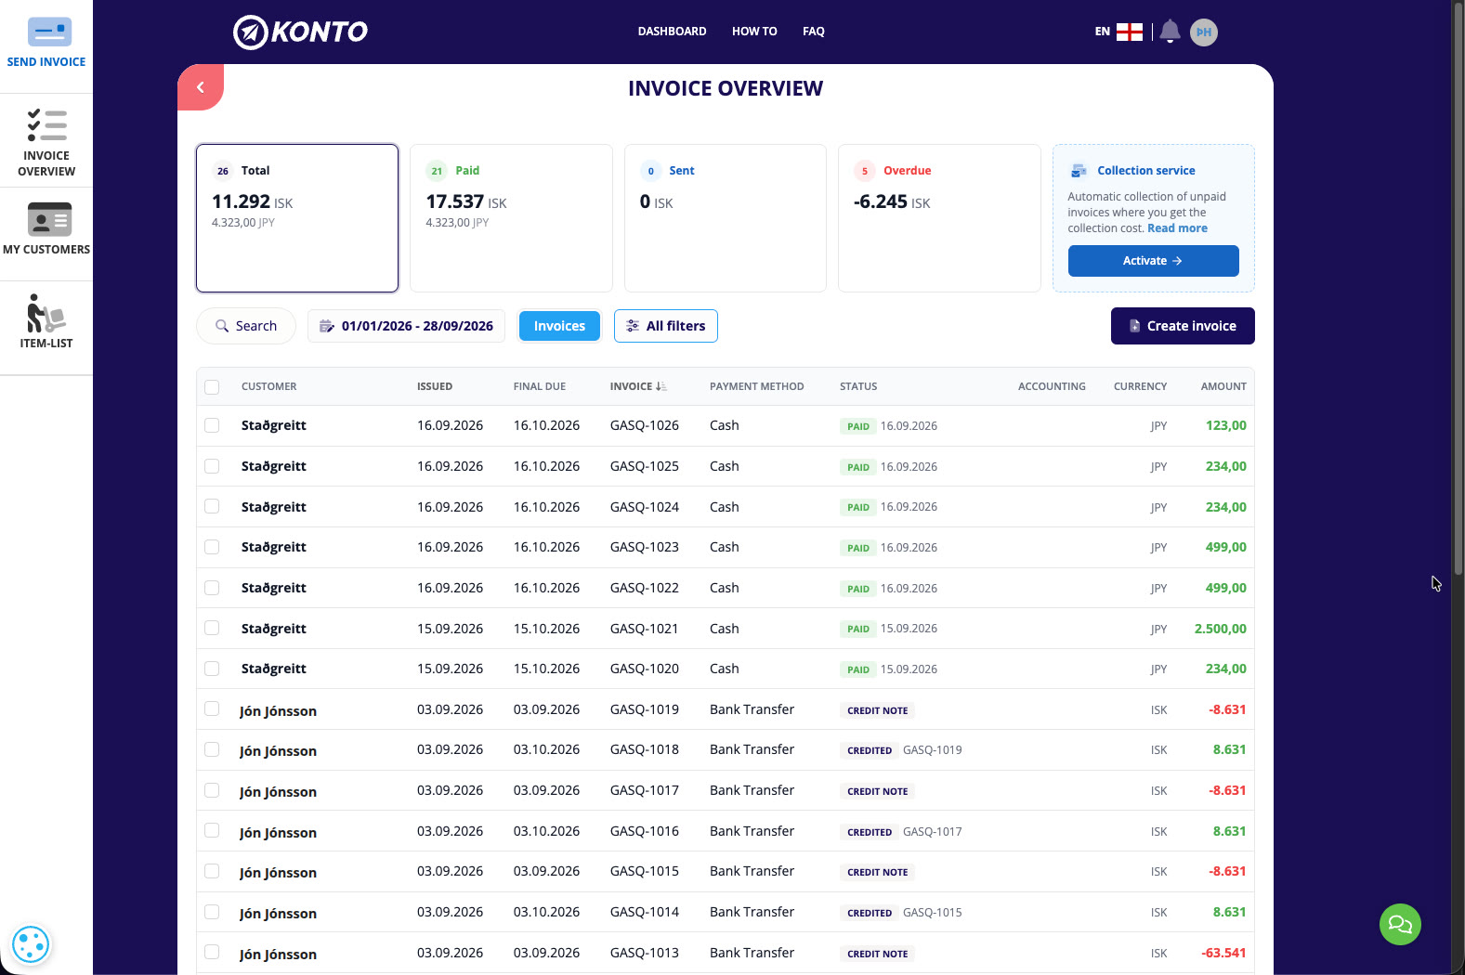Activate the collection service
Viewport: 1465px width, 975px height.
[1153, 261]
